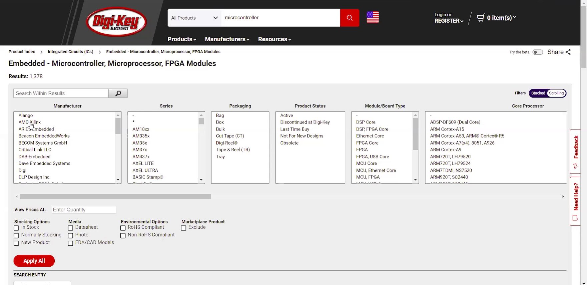The image size is (587, 285).
Task: Toggle the Try the beta switch
Action: 537,52
